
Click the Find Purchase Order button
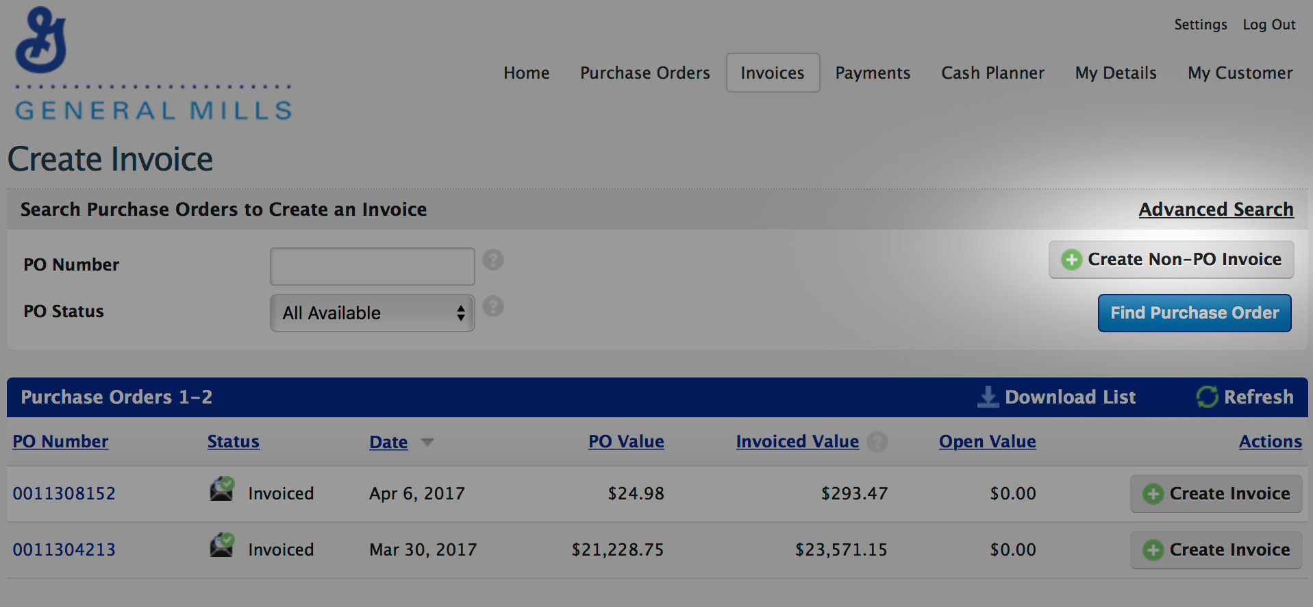1195,313
